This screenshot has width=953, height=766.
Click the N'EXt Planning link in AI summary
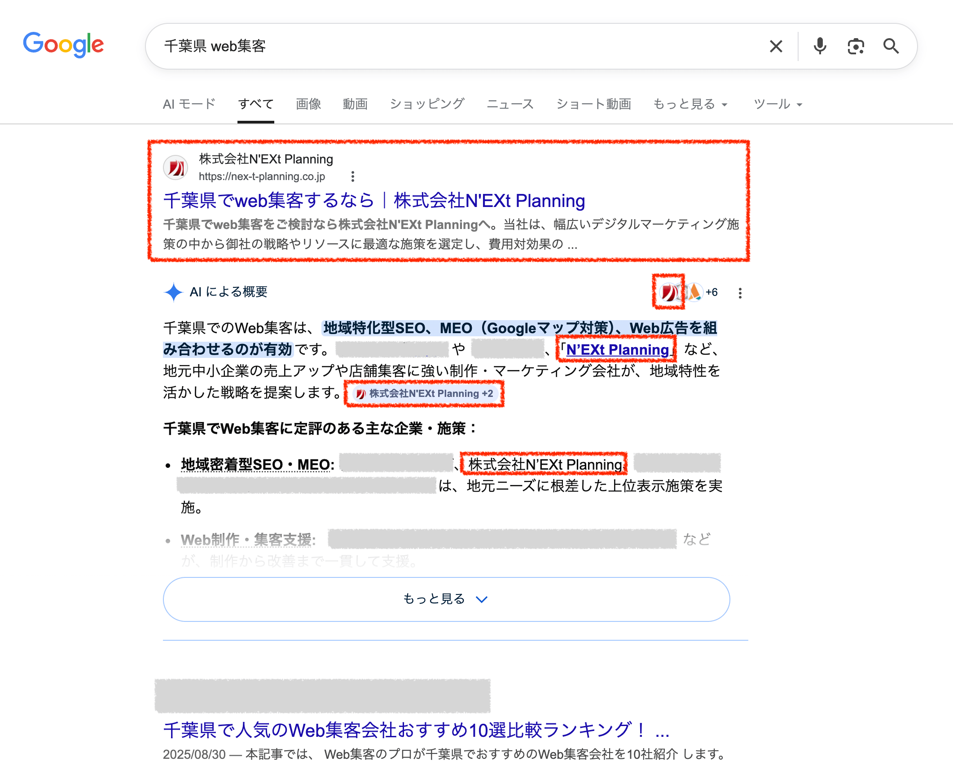[x=617, y=349]
